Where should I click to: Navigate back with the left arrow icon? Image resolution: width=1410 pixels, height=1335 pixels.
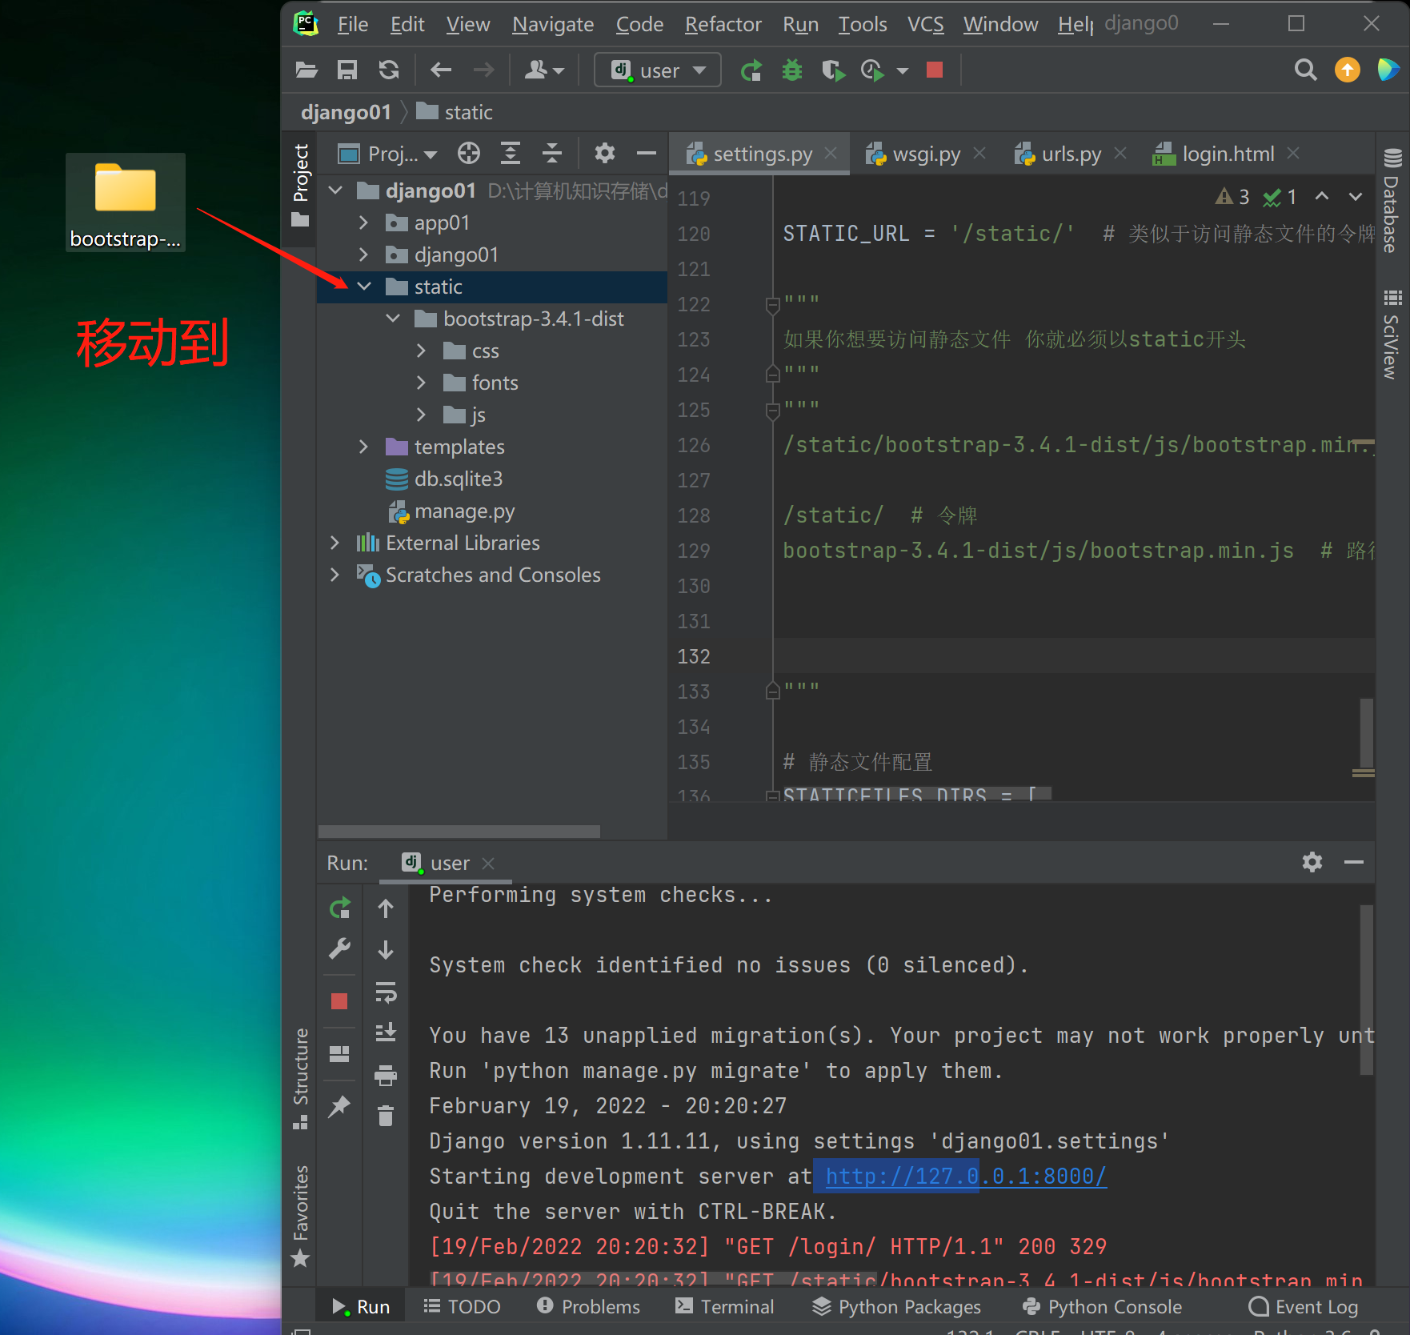tap(441, 70)
